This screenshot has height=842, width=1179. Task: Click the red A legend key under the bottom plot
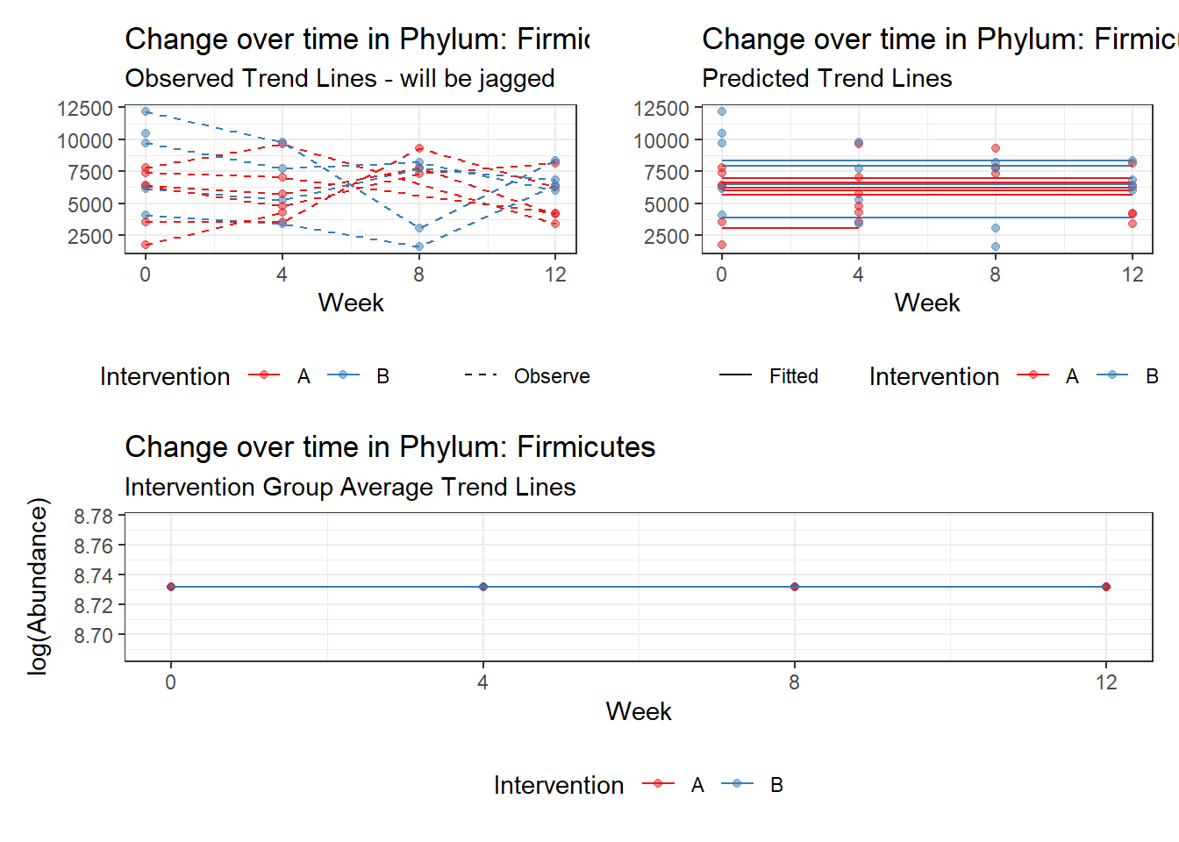tap(659, 784)
